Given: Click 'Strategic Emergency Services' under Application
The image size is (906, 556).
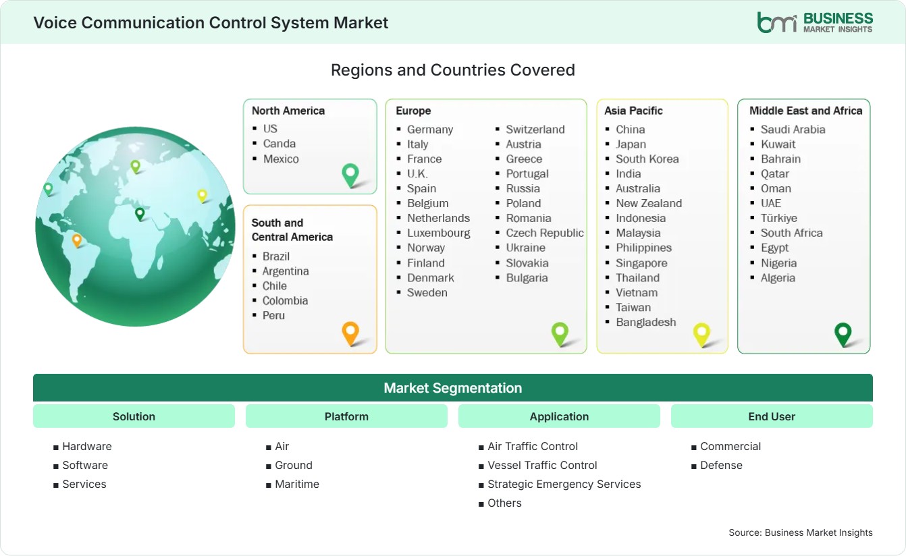Looking at the screenshot, I should (x=564, y=484).
